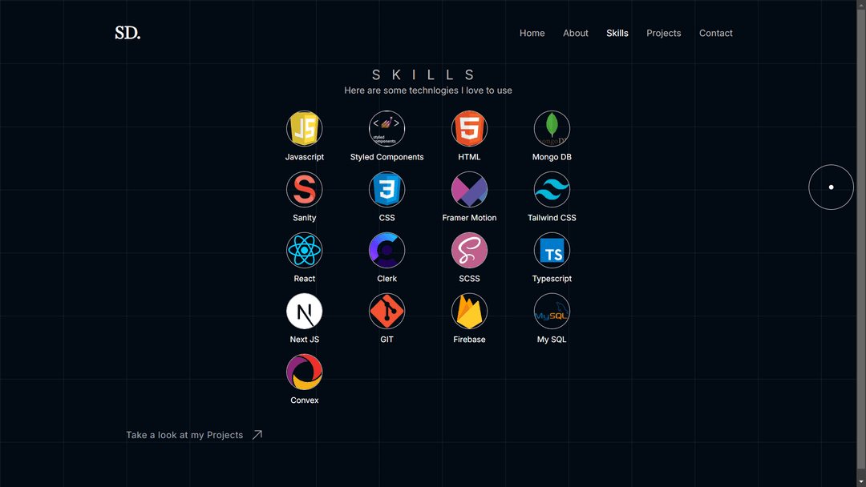Select the Mongo DB leaf icon

[552, 128]
